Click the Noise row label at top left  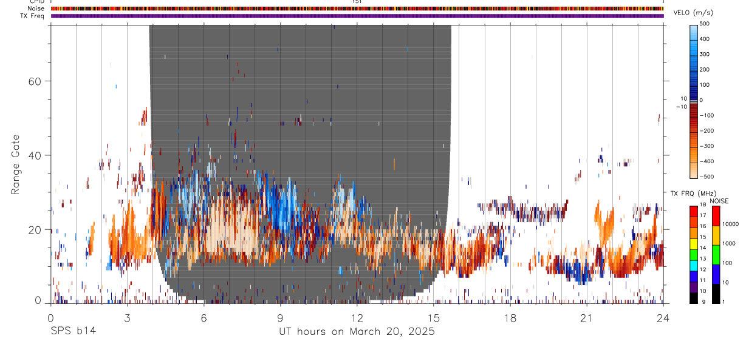(36, 8)
